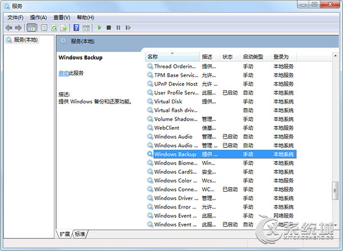The height and width of the screenshot is (251, 343).
Task: Click the scrollbar up arrow of services list
Action: 336,56
